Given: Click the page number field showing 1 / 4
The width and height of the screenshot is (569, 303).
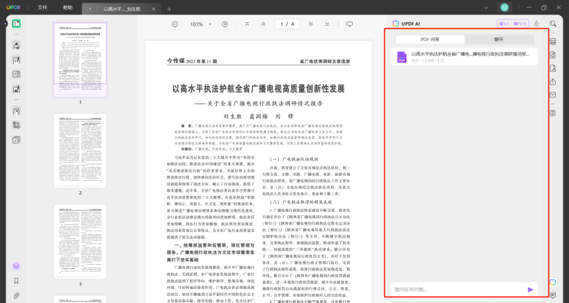Looking at the screenshot, I should (x=287, y=24).
